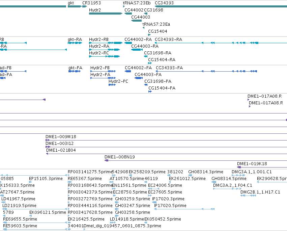Select the gkt gene glyph

[75, 6]
